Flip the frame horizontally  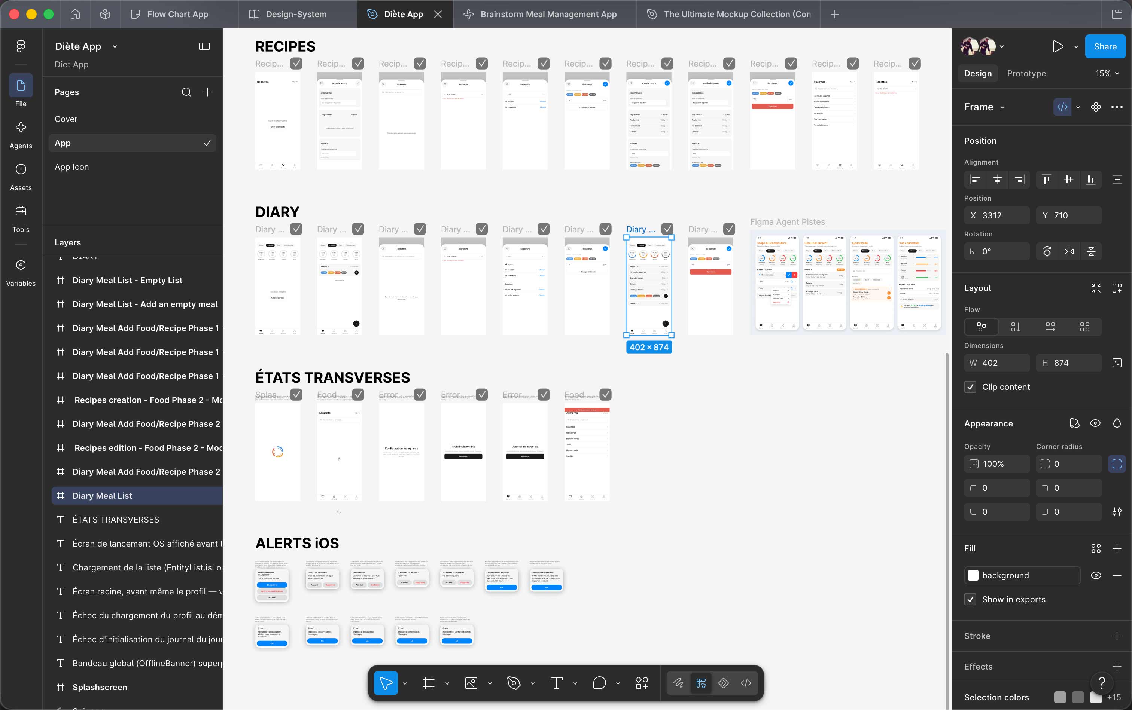[x=1069, y=252]
